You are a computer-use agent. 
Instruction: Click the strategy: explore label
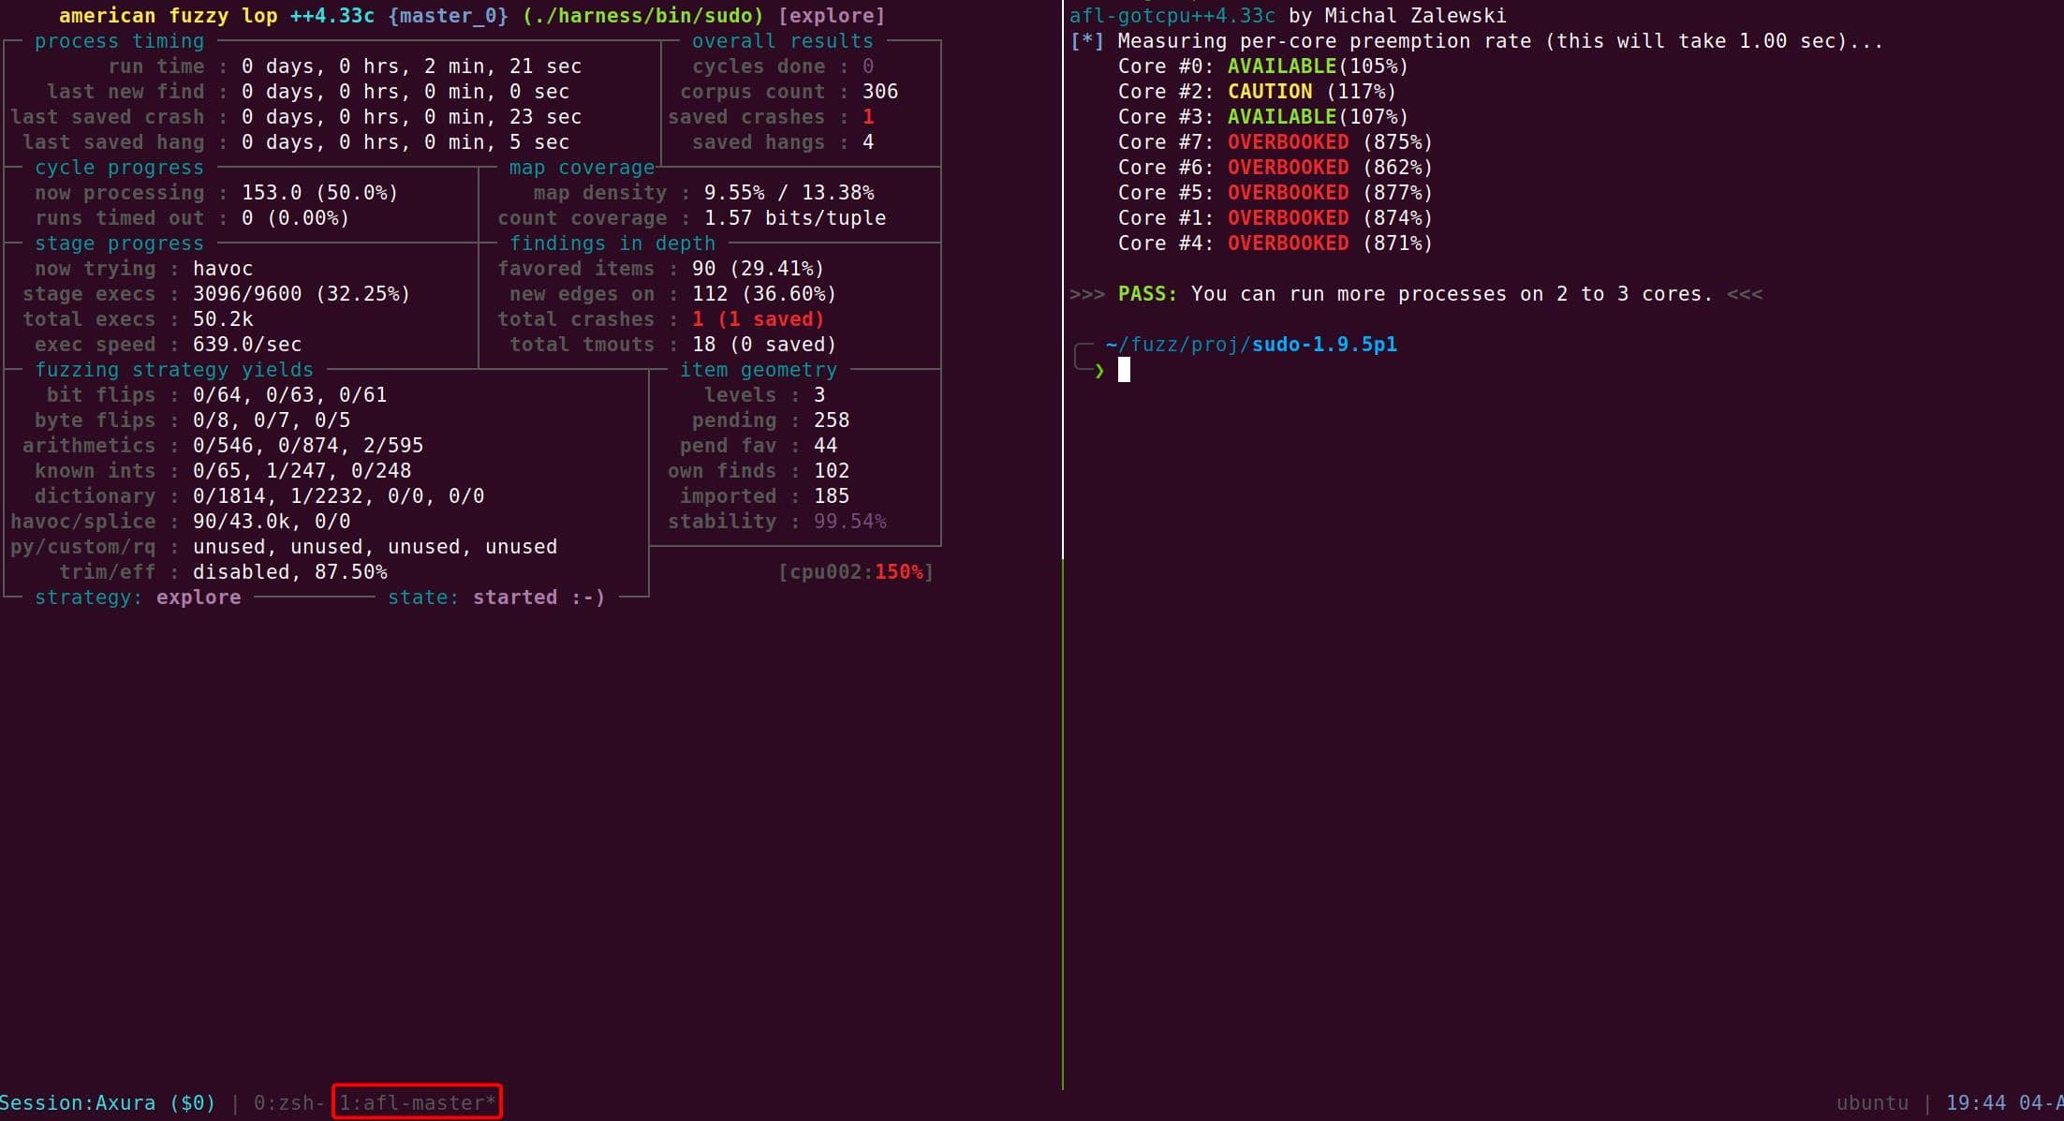138,597
